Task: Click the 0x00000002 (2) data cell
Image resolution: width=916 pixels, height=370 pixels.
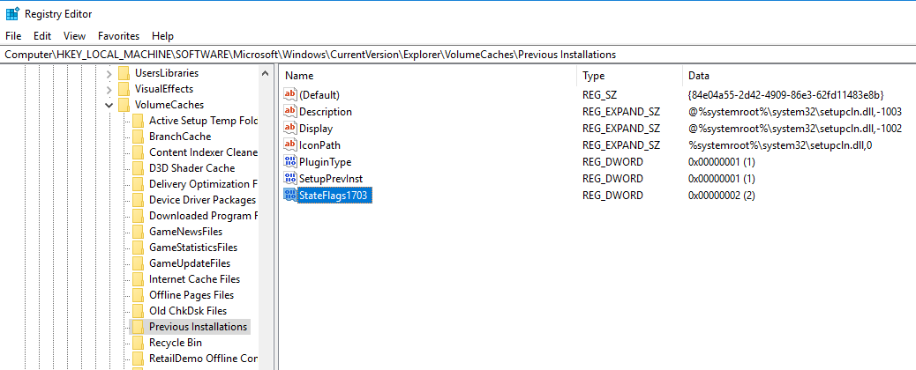Action: 722,196
